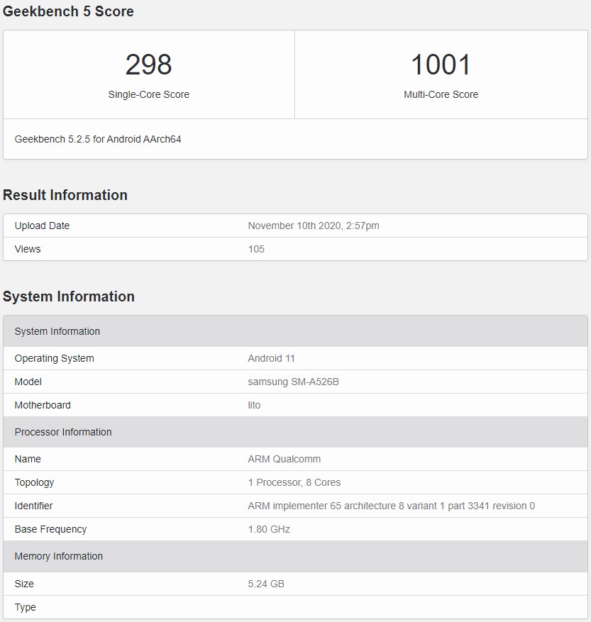Screen dimensions: 591x622
Task: Click the Memory Information section header
Action: pyautogui.click(x=59, y=556)
